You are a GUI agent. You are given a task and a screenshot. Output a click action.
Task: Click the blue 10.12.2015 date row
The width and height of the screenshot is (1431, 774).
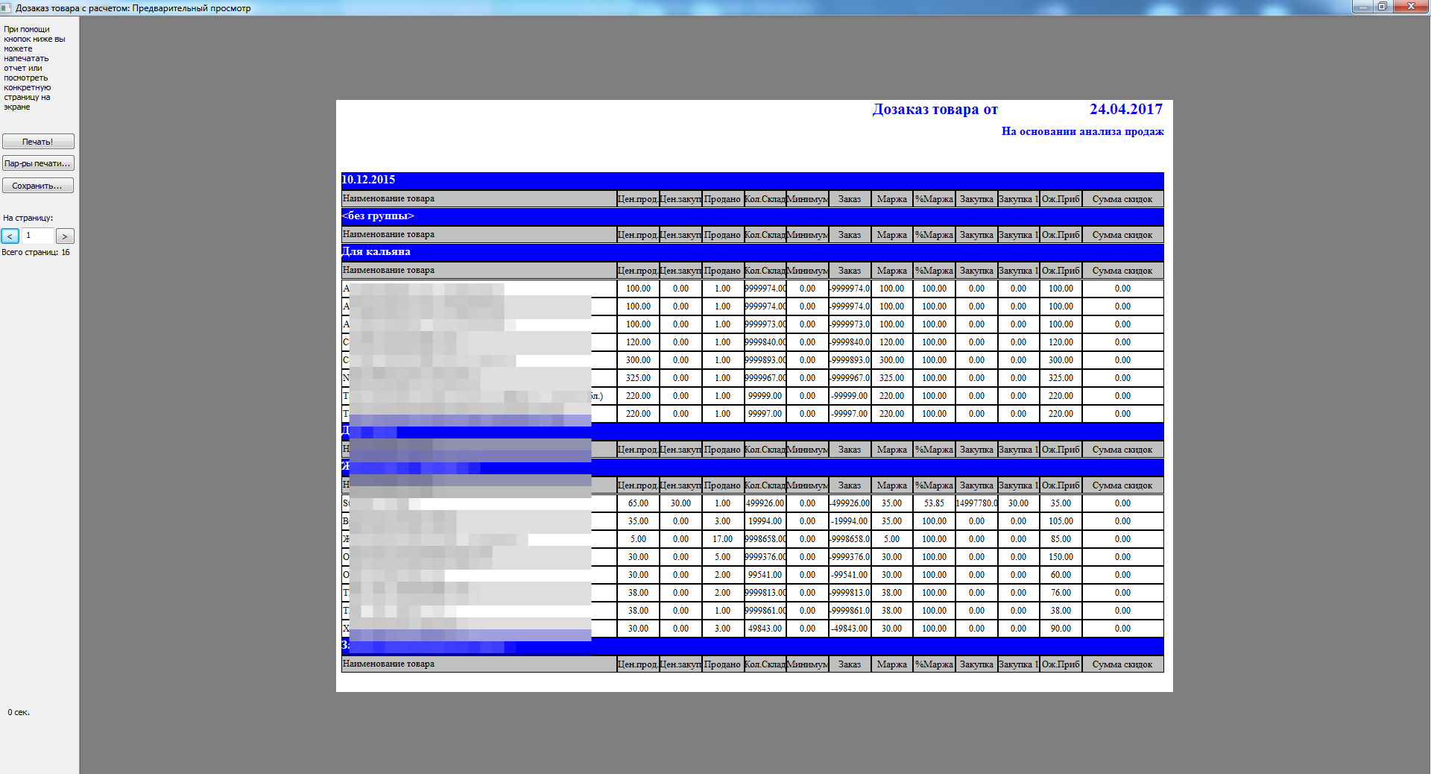(753, 180)
